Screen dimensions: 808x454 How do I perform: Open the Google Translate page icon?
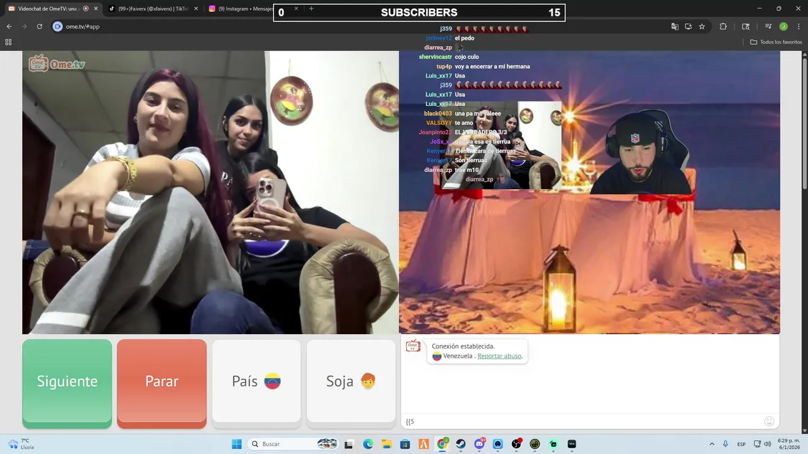pyautogui.click(x=675, y=26)
